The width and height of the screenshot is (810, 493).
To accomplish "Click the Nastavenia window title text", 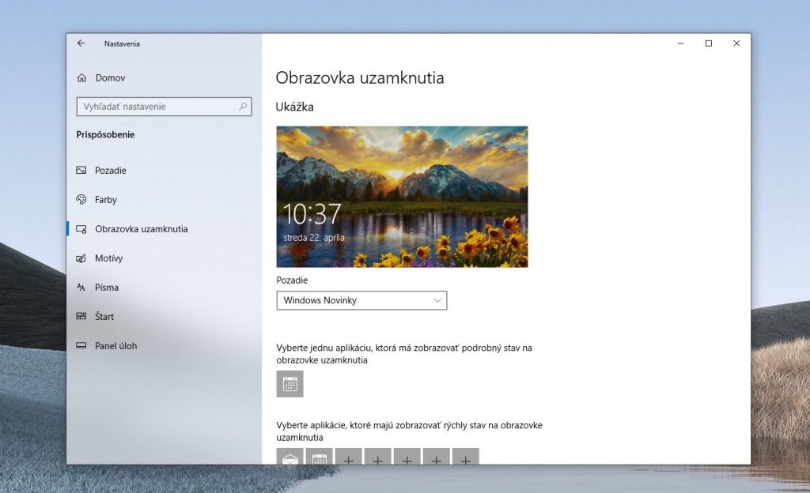I will [x=122, y=43].
